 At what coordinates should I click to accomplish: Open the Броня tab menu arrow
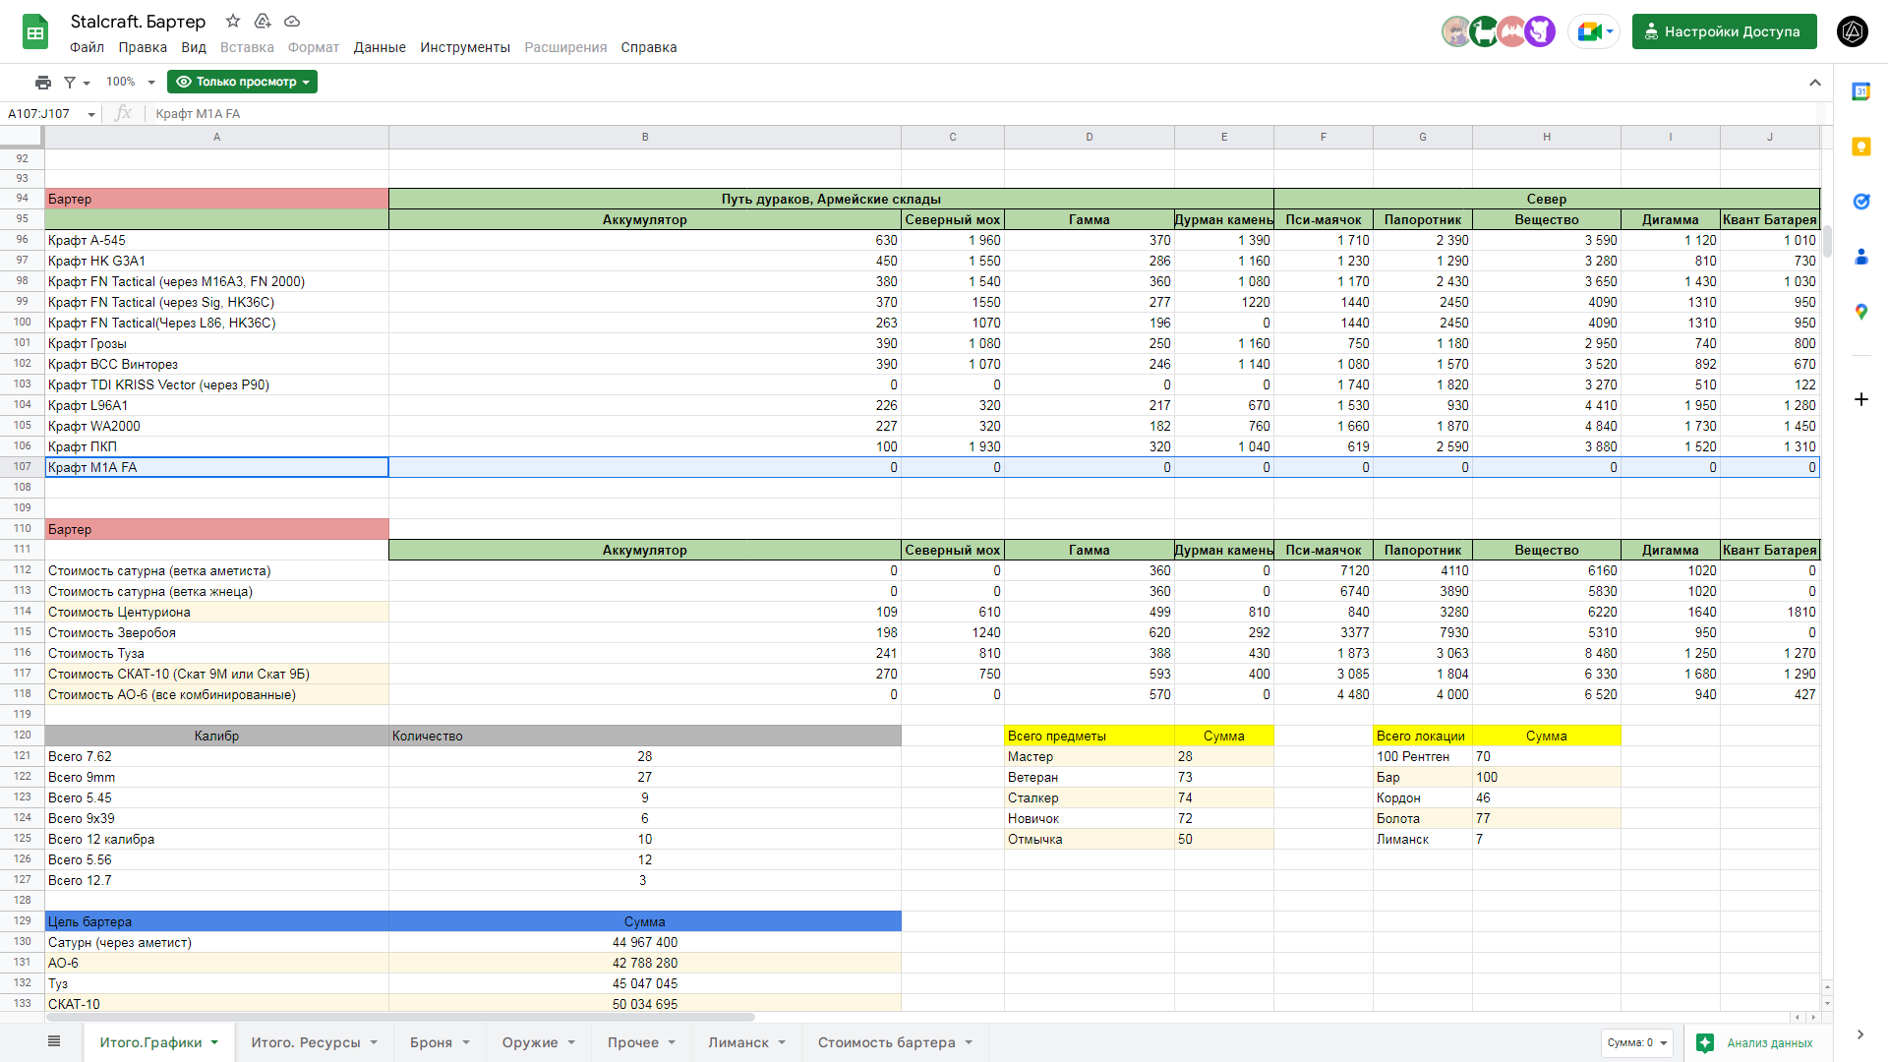(x=466, y=1042)
